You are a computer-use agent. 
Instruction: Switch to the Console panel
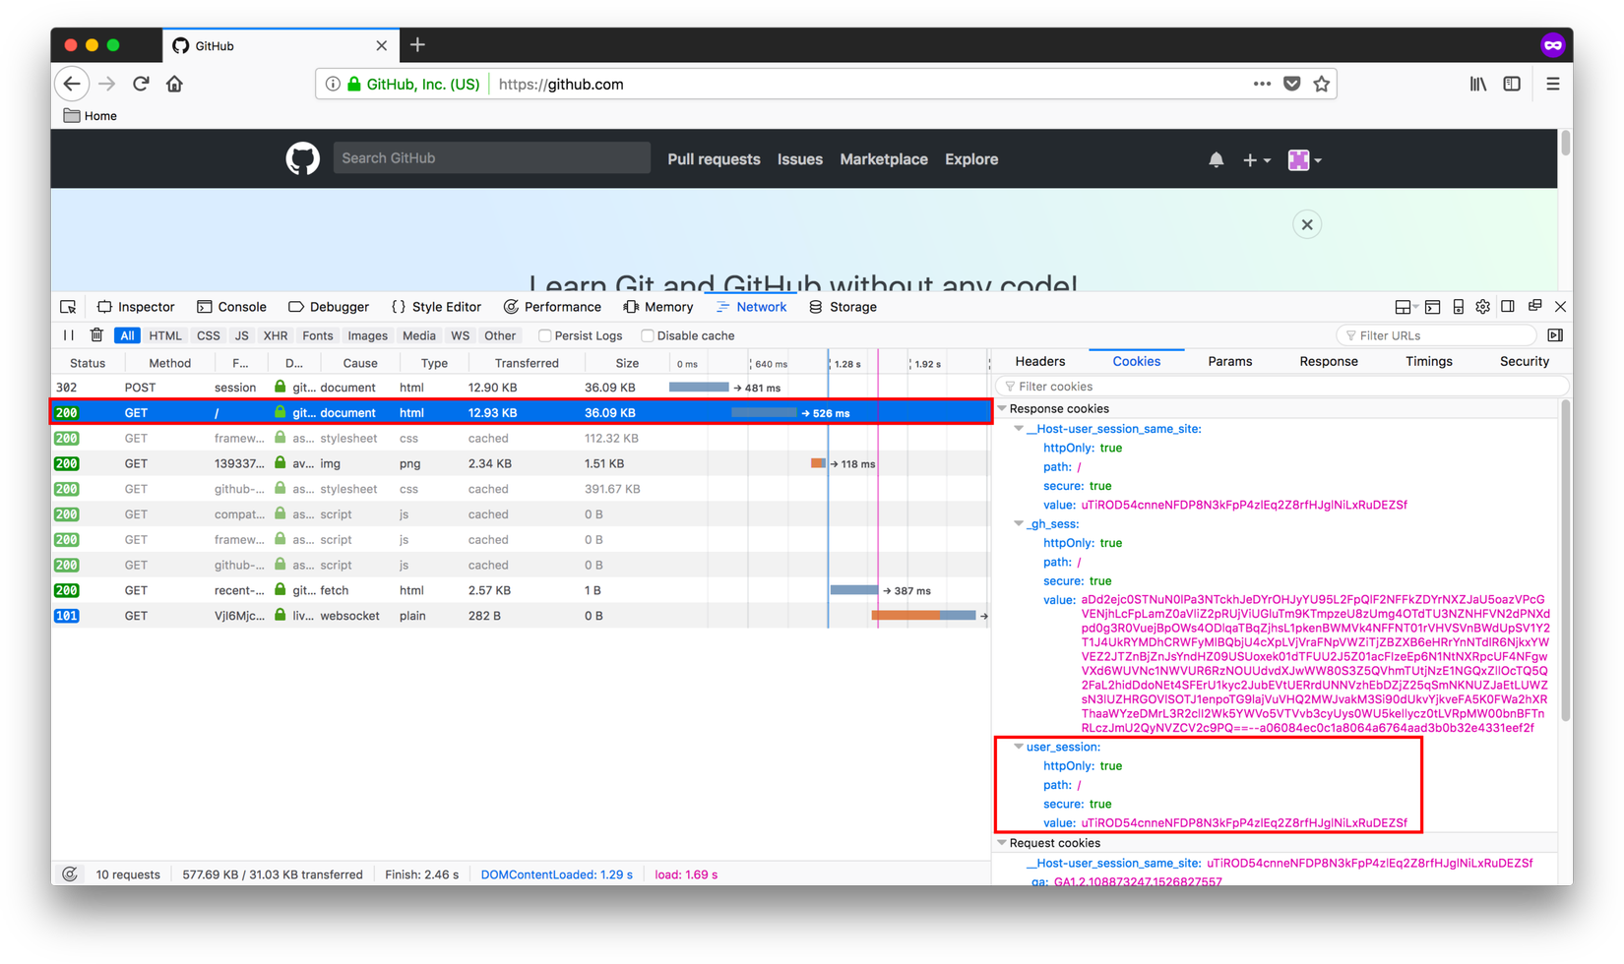coord(231,307)
